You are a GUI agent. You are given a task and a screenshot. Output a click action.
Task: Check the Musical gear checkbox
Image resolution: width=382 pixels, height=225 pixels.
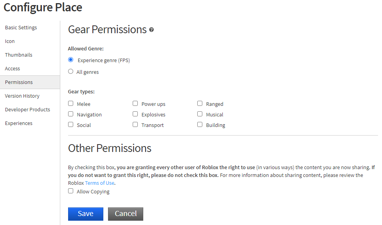tap(200, 114)
